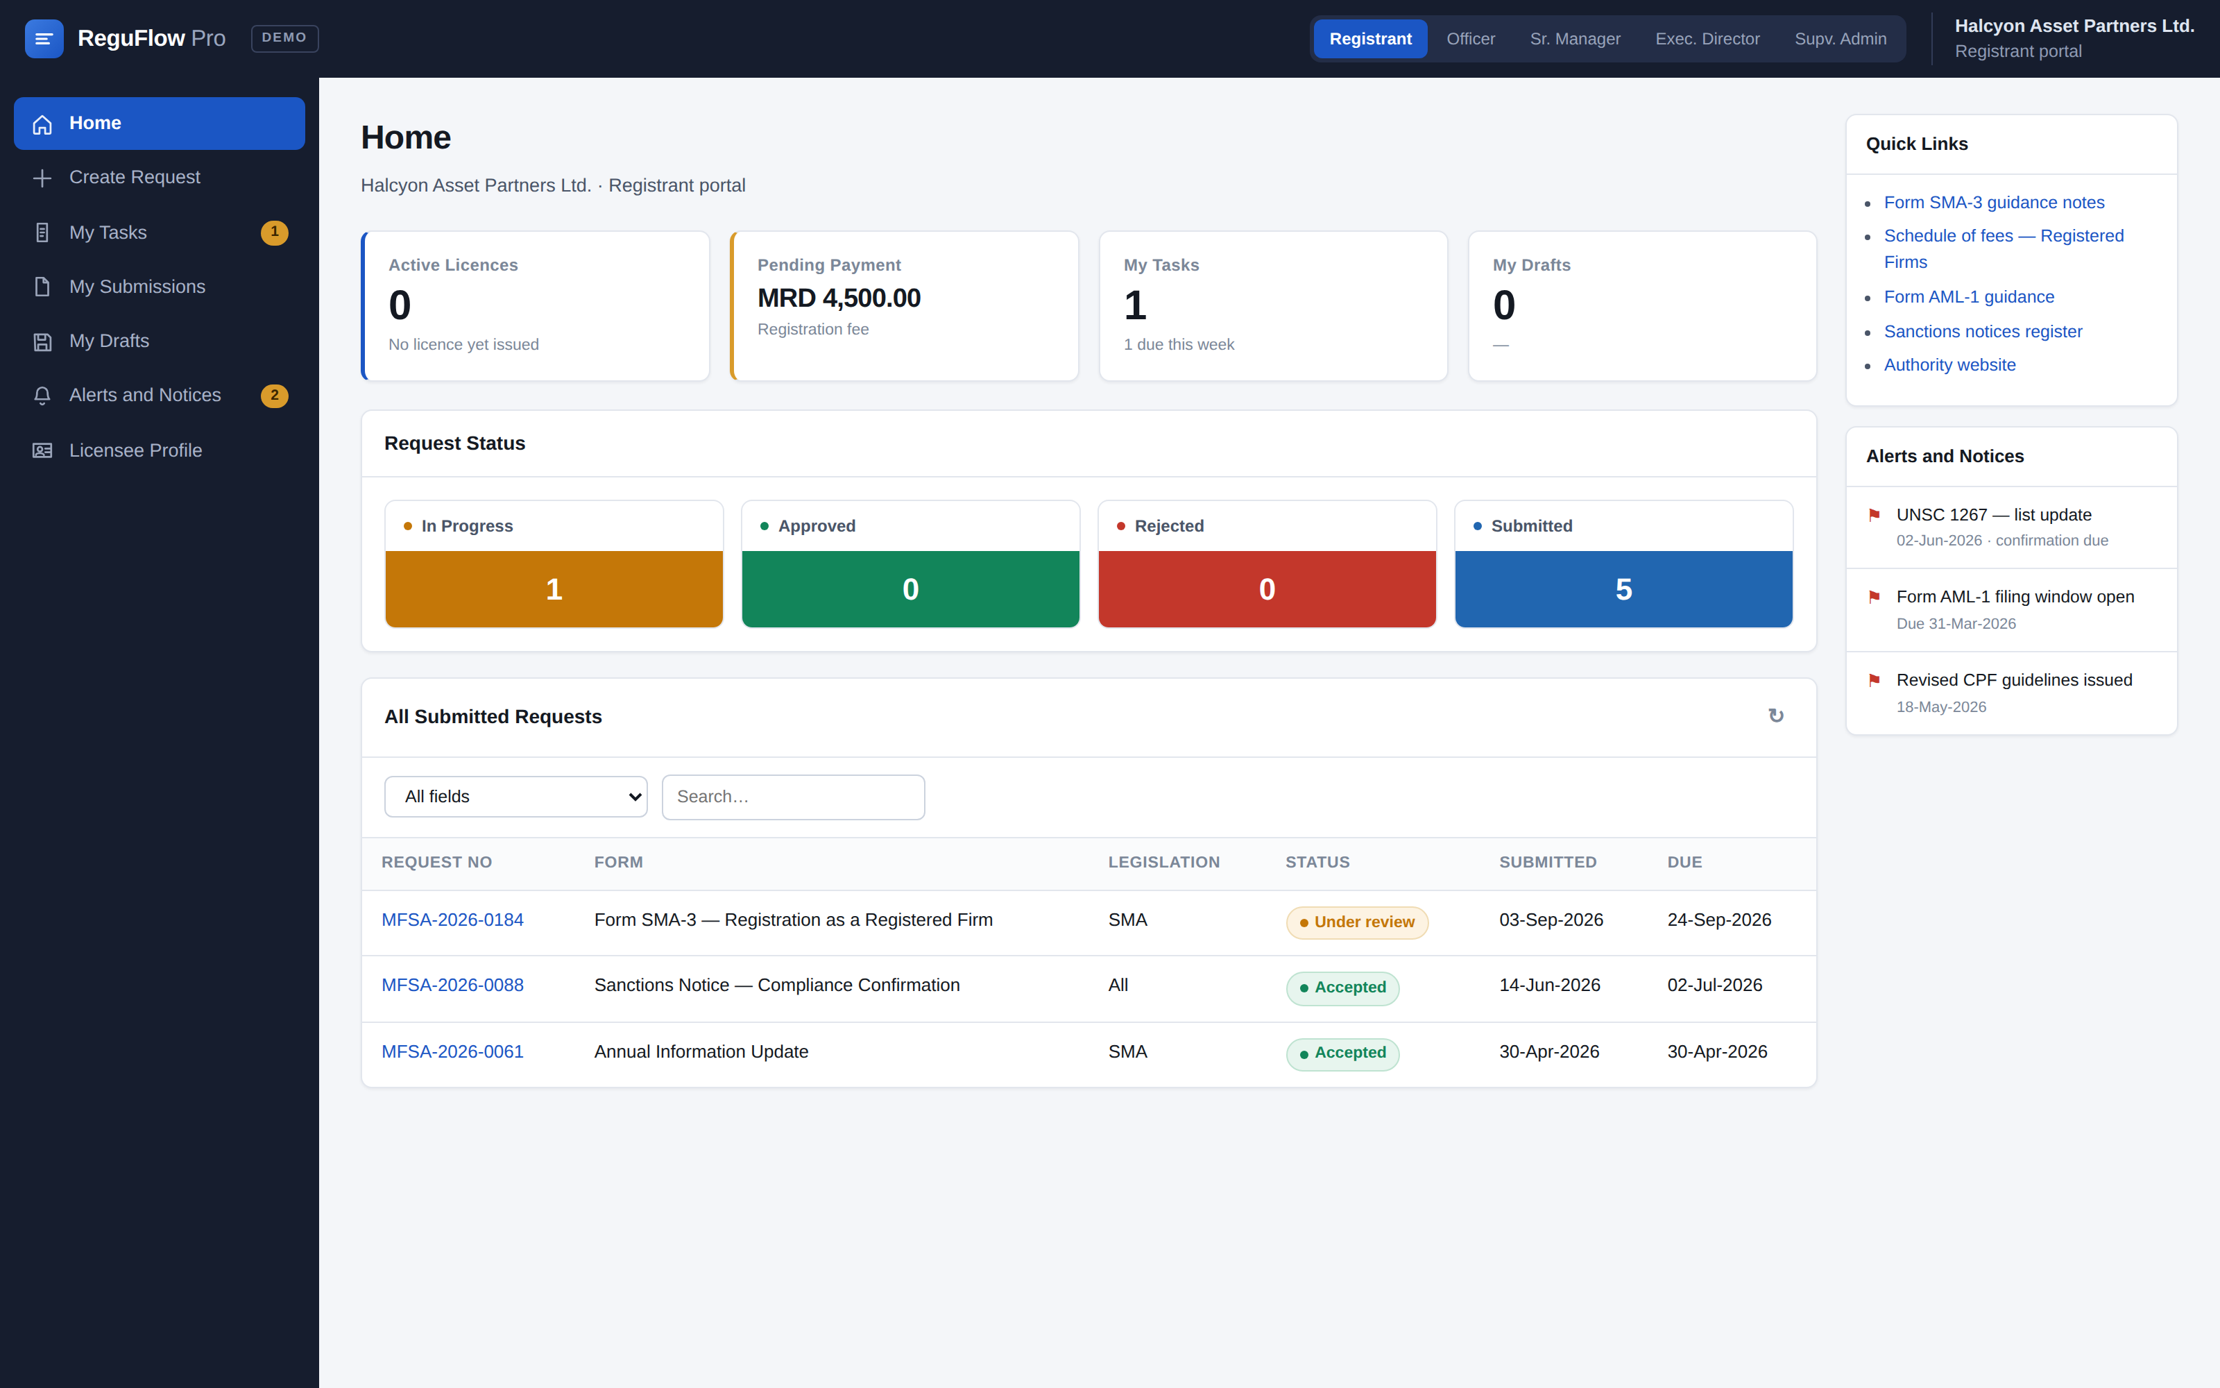The height and width of the screenshot is (1388, 2220).
Task: Click the red Rejected count tile
Action: pyautogui.click(x=1267, y=589)
